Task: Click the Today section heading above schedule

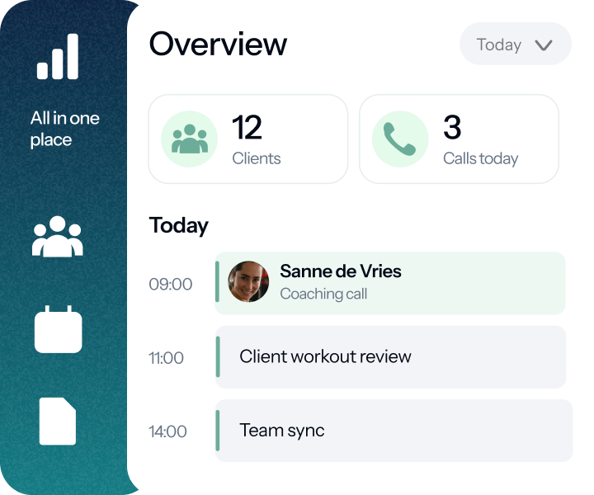Action: click(178, 226)
